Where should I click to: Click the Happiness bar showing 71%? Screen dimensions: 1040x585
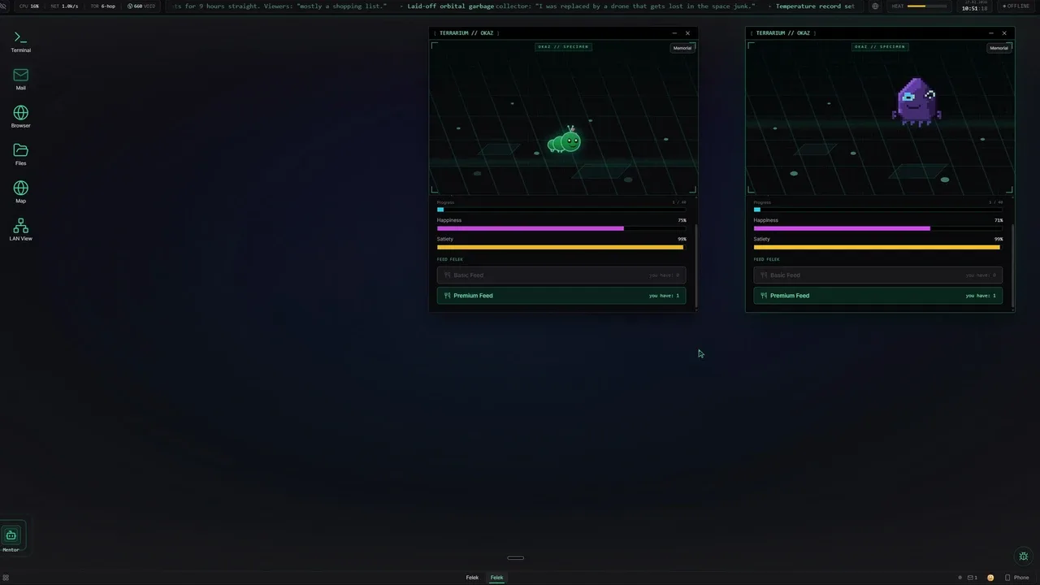pyautogui.click(x=877, y=228)
